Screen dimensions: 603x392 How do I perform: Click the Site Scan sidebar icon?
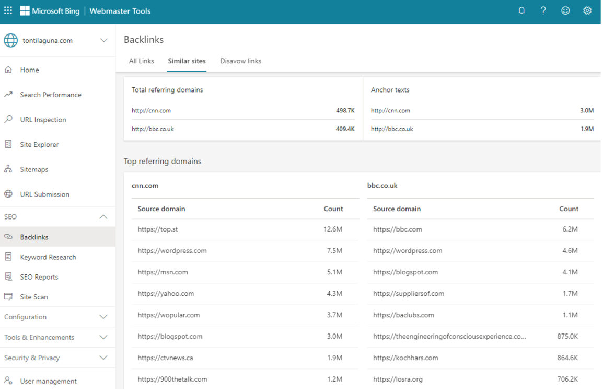click(x=8, y=297)
